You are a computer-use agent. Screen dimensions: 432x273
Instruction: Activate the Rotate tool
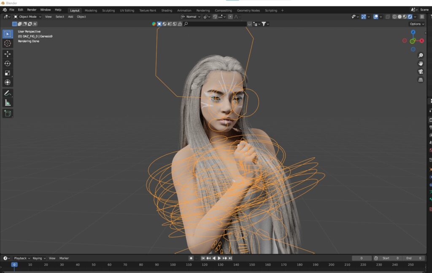pos(8,63)
